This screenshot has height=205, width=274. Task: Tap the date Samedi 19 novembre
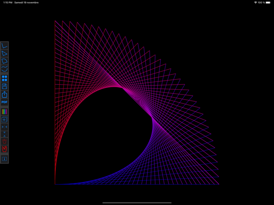[26, 3]
